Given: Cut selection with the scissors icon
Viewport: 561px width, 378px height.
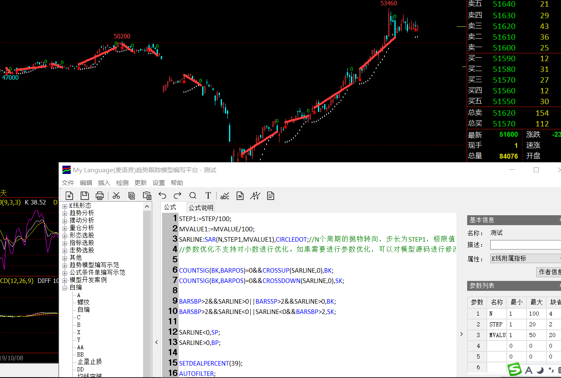Looking at the screenshot, I should (116, 196).
